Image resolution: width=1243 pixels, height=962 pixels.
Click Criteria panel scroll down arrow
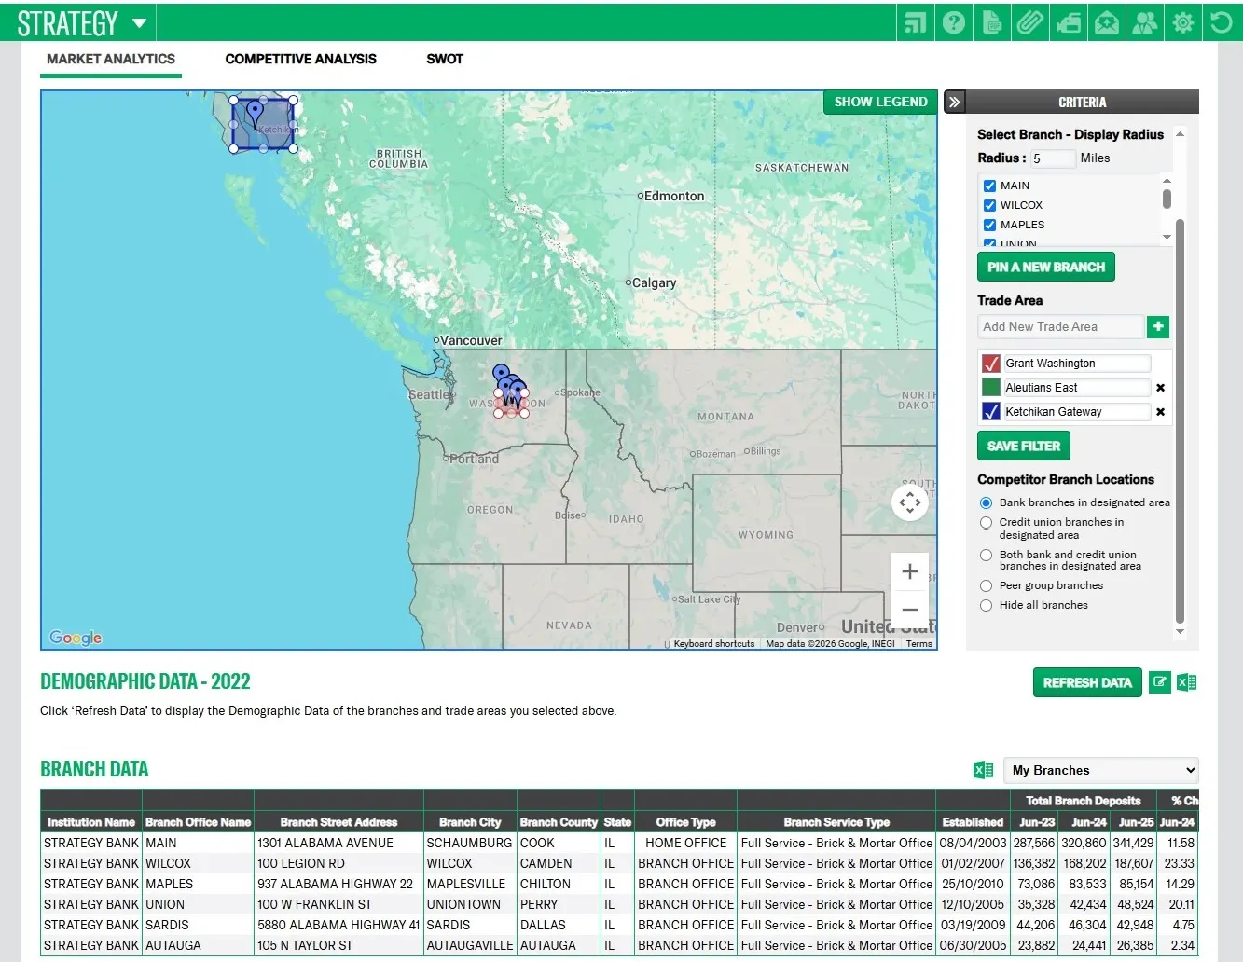click(x=1181, y=632)
